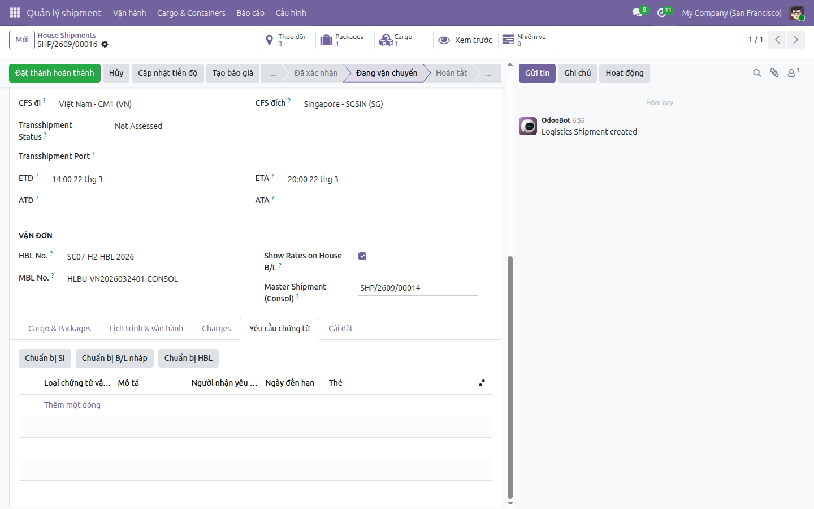
Task: Open the Cargo & Containers menu
Action: [191, 13]
